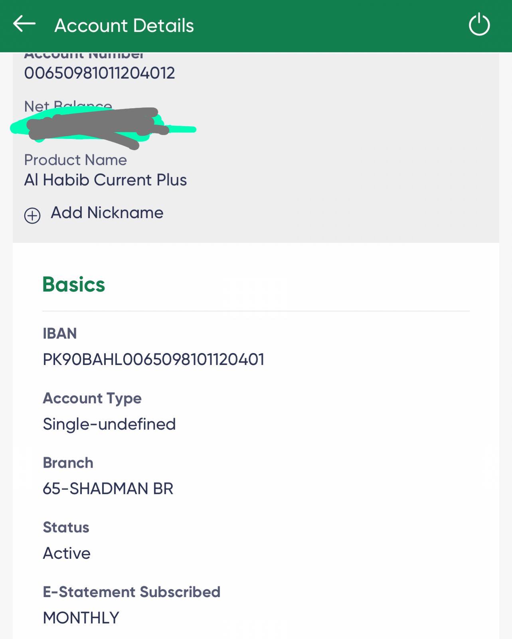Click the IBAN field label
The height and width of the screenshot is (639, 512).
pos(60,333)
